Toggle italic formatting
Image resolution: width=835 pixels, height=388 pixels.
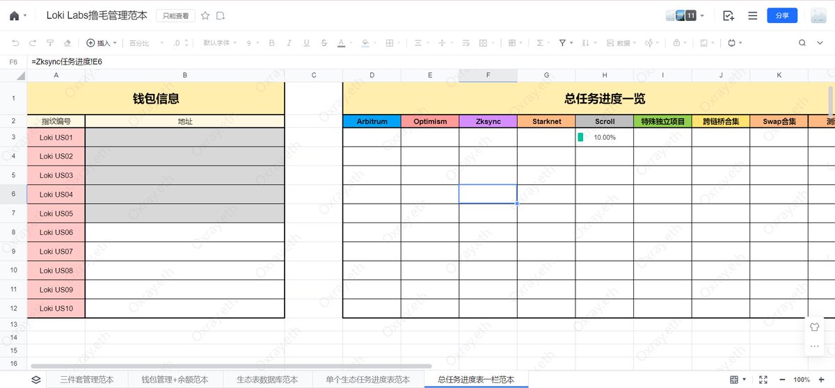(x=289, y=43)
